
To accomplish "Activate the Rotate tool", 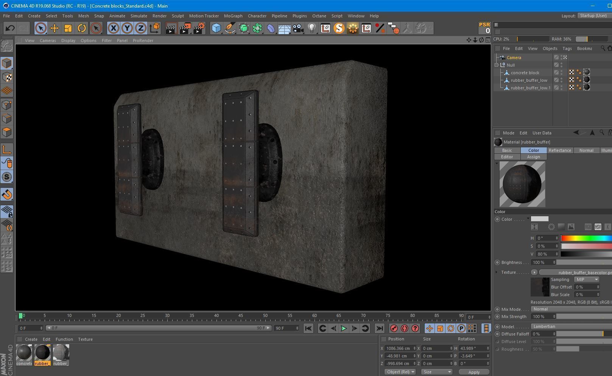I will [81, 28].
